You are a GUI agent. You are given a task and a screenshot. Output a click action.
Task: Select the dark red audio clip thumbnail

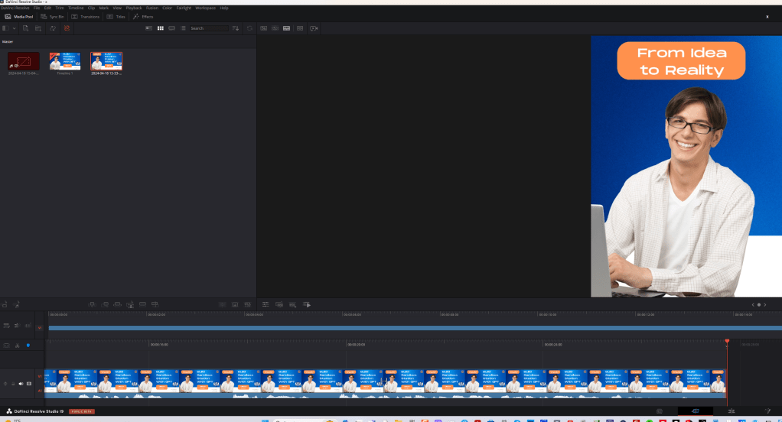(24, 61)
